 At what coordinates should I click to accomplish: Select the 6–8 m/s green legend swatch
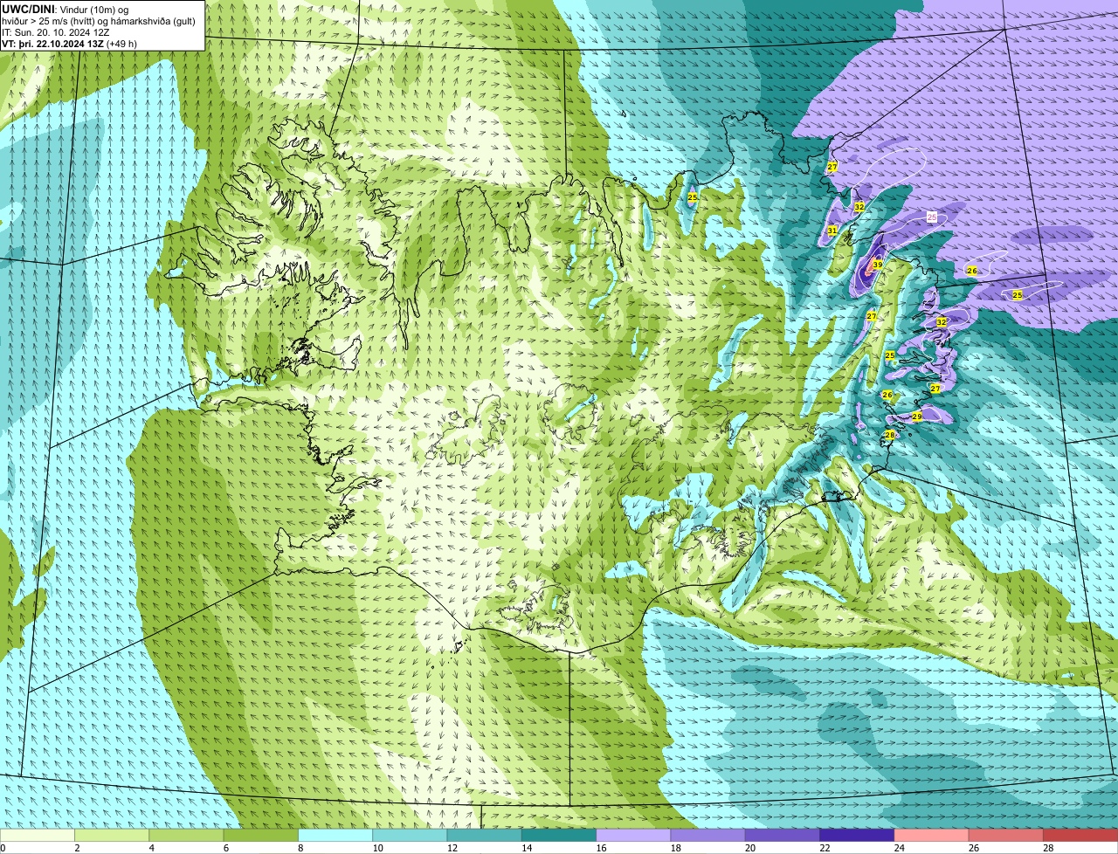click(261, 836)
